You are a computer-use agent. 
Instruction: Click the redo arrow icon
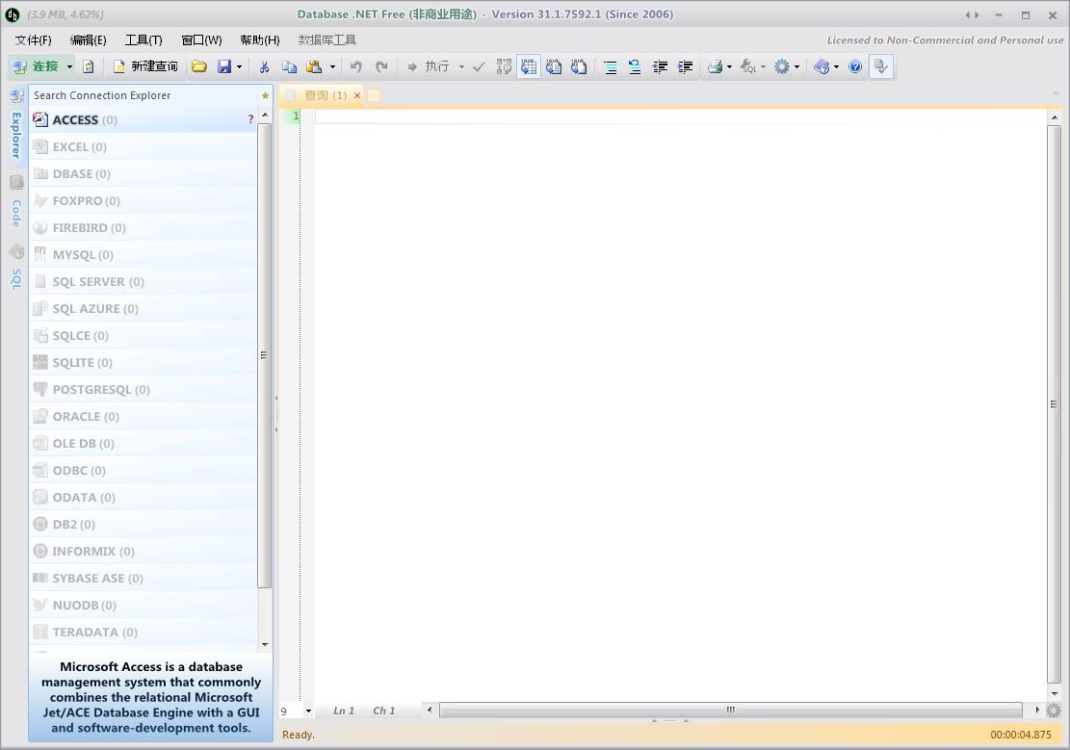[x=381, y=66]
